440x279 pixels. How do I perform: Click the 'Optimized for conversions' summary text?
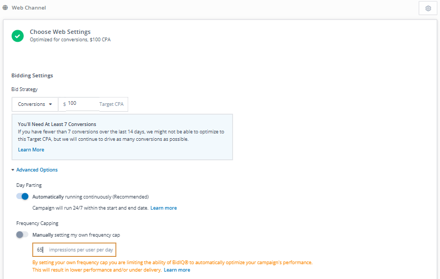pos(70,40)
